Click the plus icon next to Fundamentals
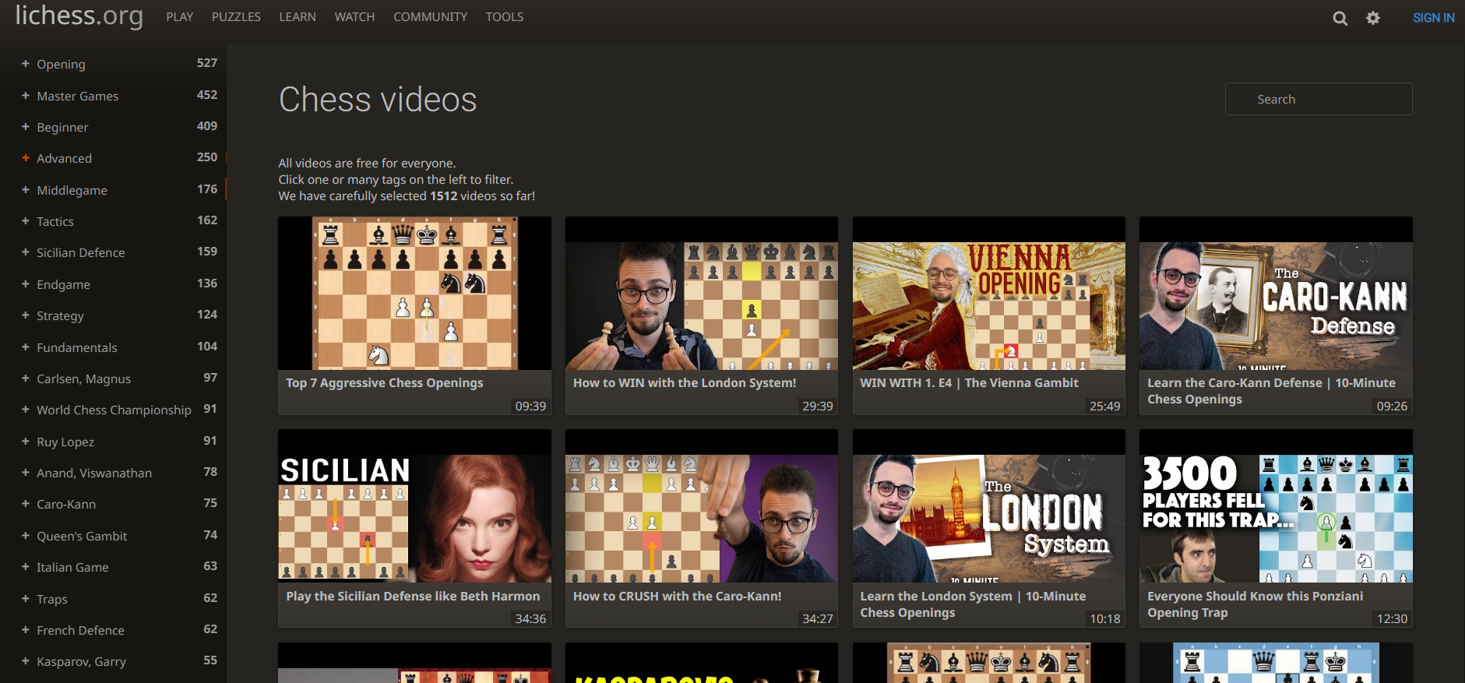This screenshot has height=683, width=1465. 26,347
